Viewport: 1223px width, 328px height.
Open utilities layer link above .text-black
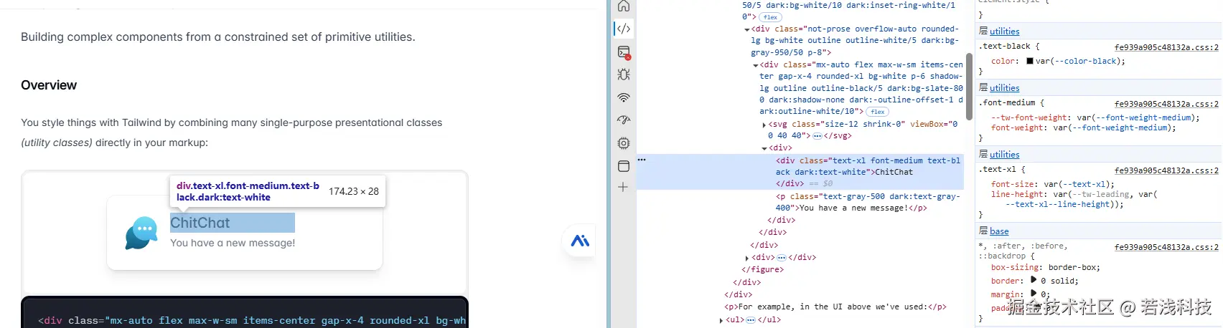click(x=1004, y=32)
